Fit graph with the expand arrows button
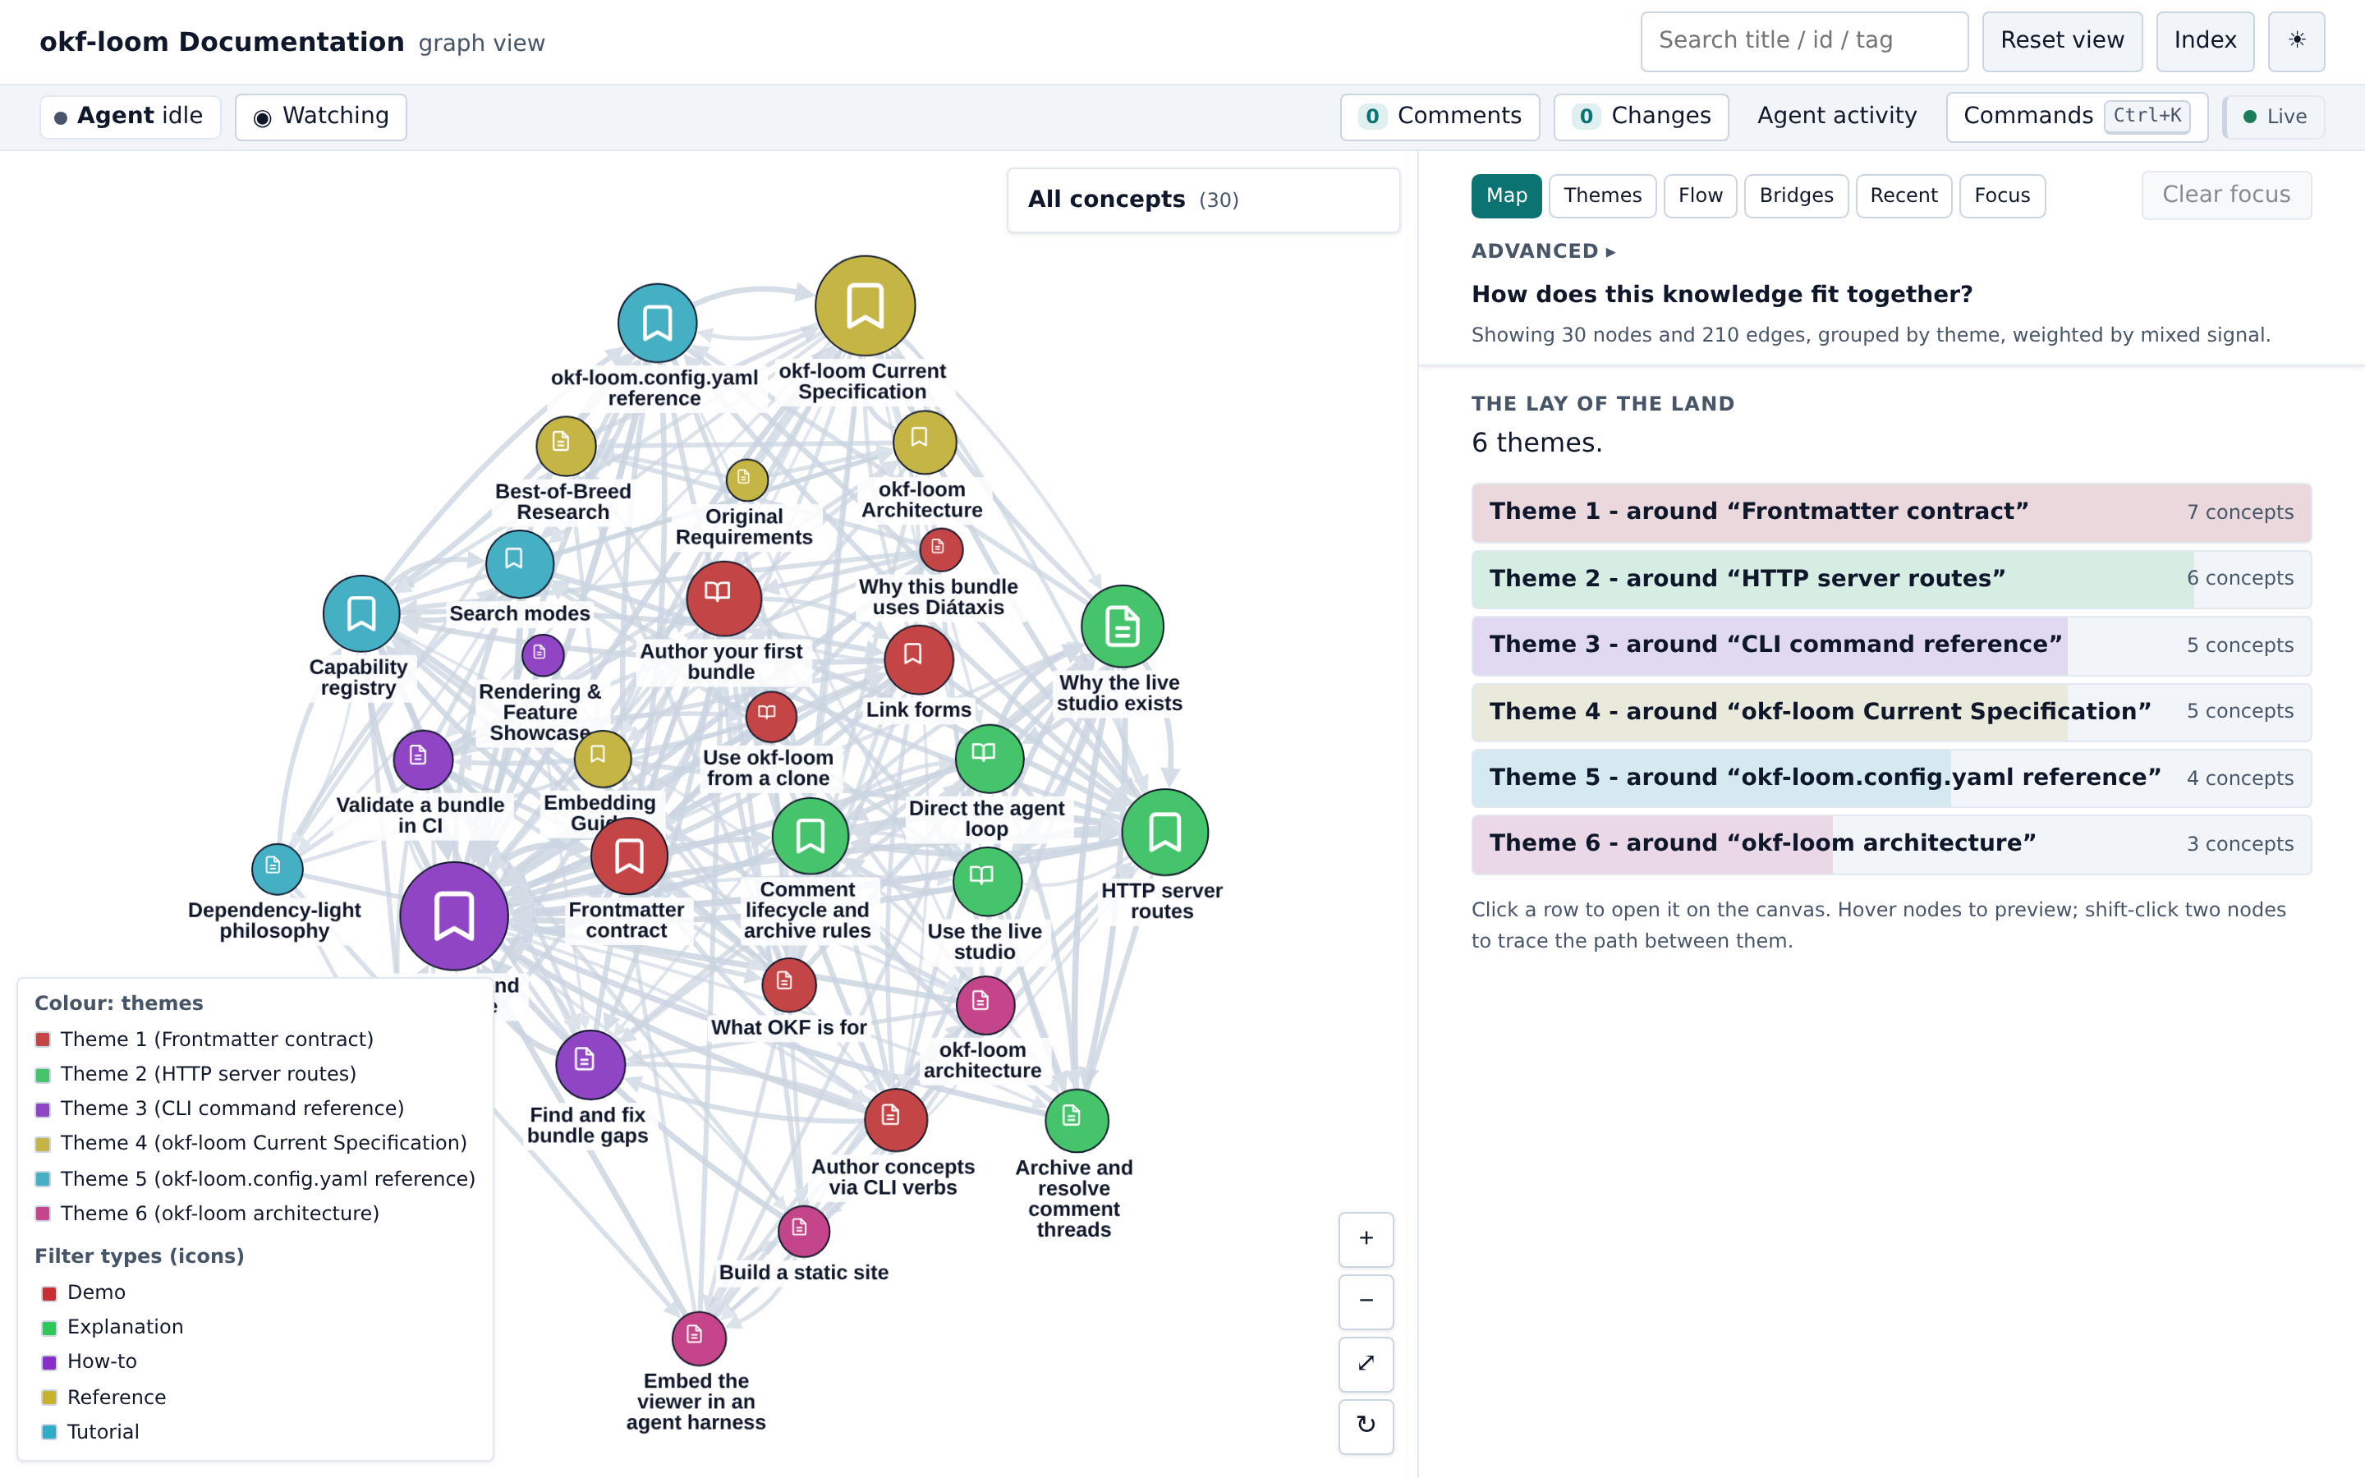 [x=1366, y=1364]
